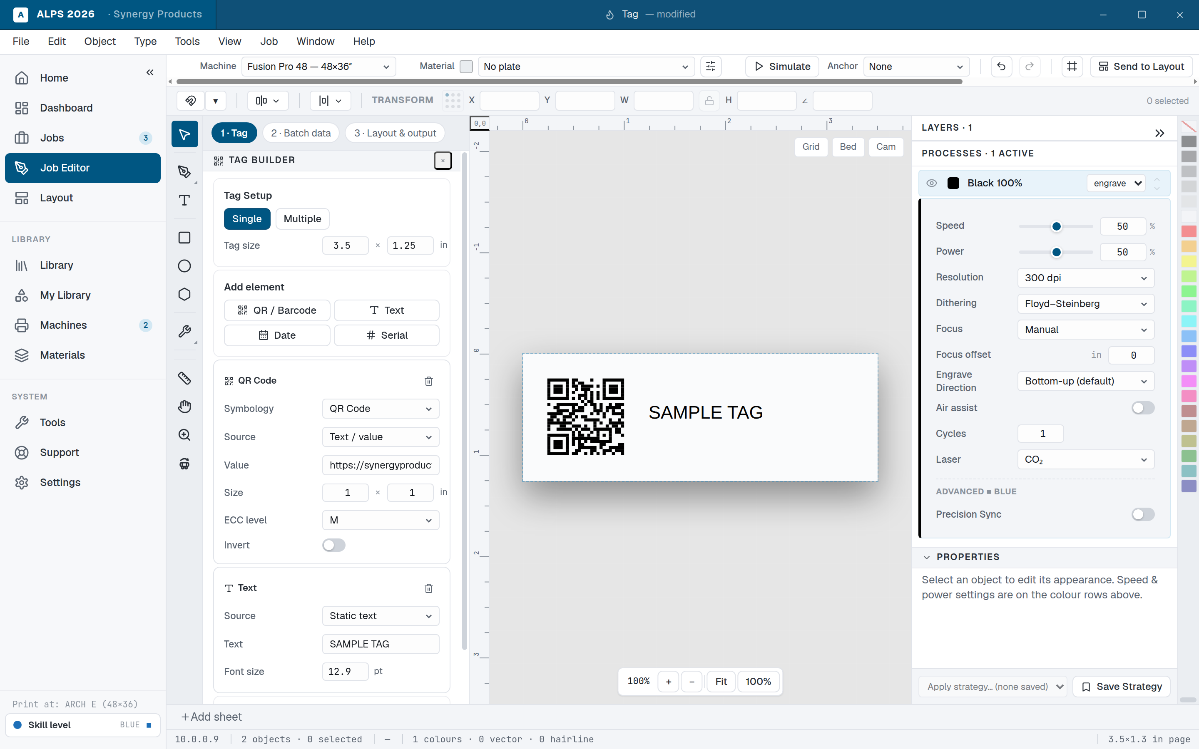This screenshot has width=1199, height=749.
Task: Open the Object menu
Action: 100,42
